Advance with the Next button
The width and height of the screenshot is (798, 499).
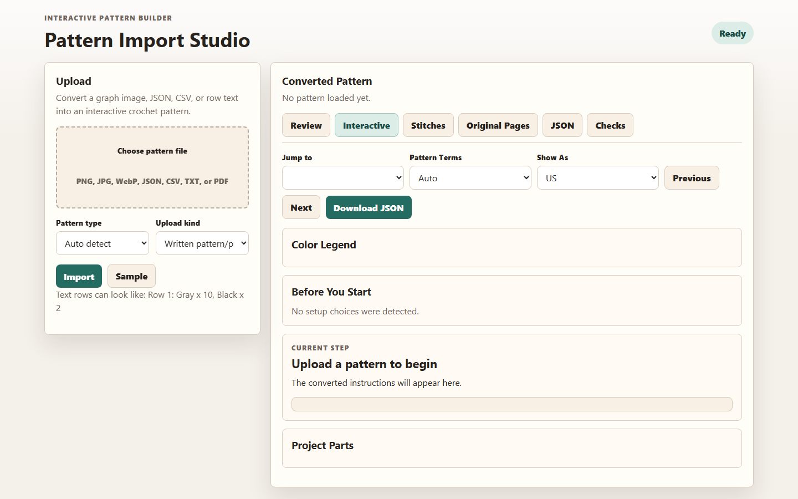(x=301, y=207)
